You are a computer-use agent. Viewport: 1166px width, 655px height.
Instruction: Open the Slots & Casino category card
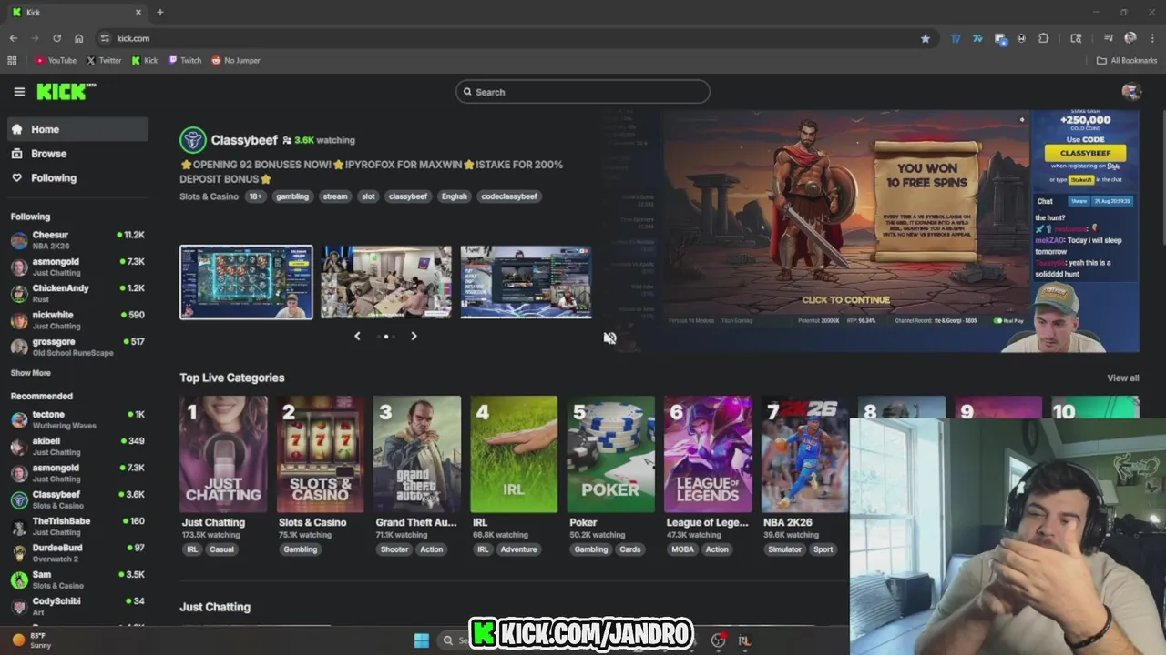pyautogui.click(x=321, y=454)
